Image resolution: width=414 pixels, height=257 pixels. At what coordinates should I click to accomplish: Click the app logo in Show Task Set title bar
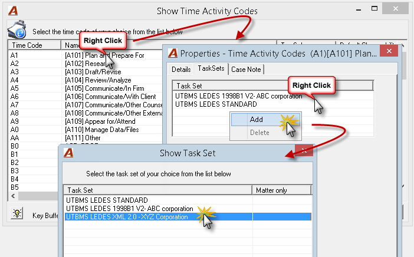tap(68, 153)
